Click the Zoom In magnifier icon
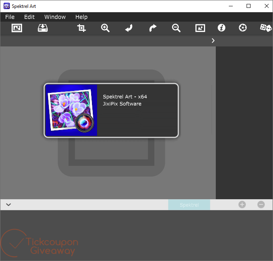The width and height of the screenshot is (273, 261). tap(105, 28)
